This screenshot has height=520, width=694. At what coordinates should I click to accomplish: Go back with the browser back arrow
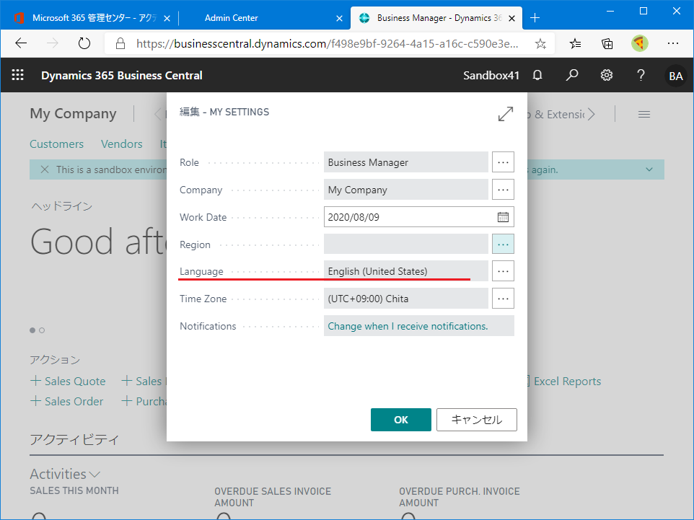(x=21, y=43)
